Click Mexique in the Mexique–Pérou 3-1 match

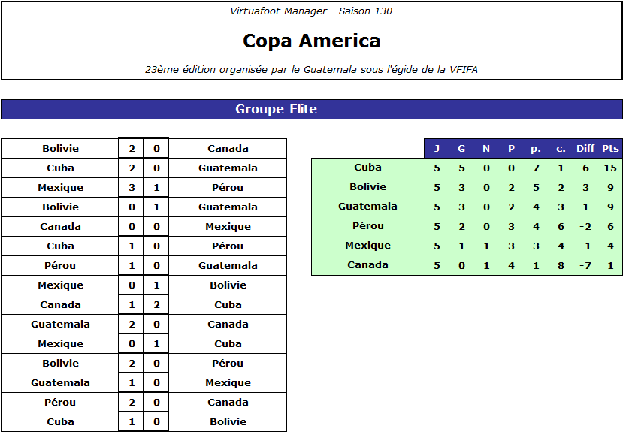pyautogui.click(x=60, y=188)
